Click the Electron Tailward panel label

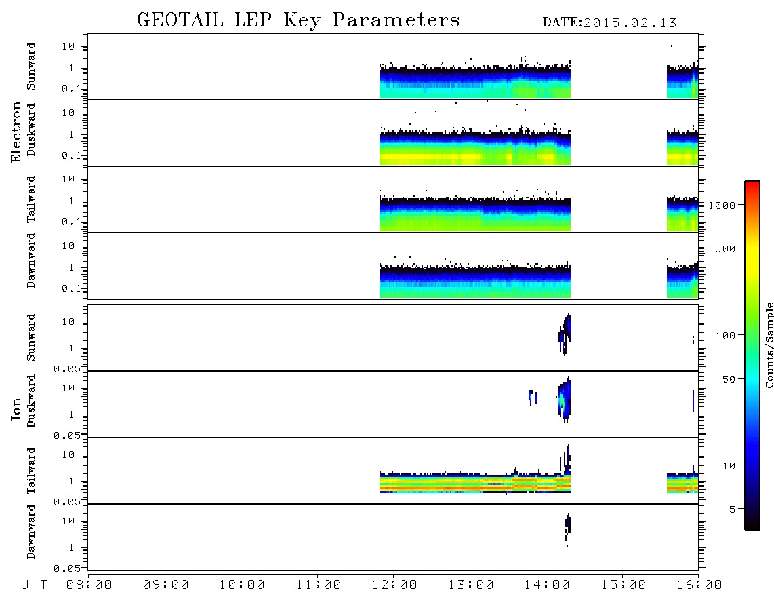[31, 199]
